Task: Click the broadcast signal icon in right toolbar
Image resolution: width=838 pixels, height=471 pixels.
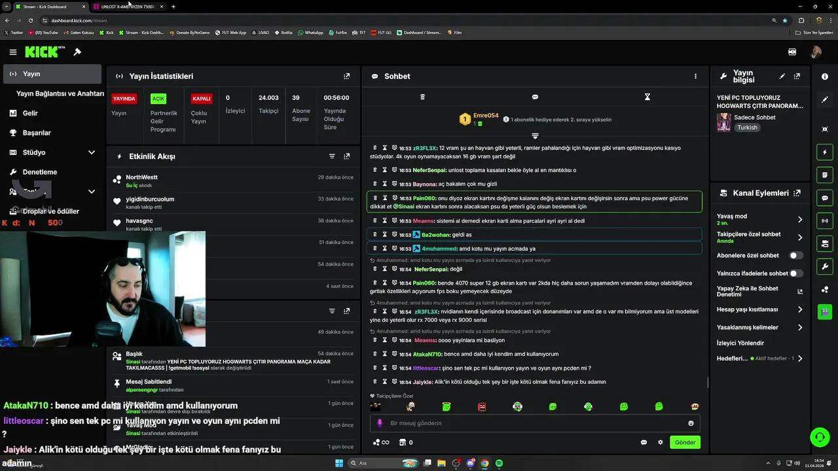Action: [x=825, y=221]
